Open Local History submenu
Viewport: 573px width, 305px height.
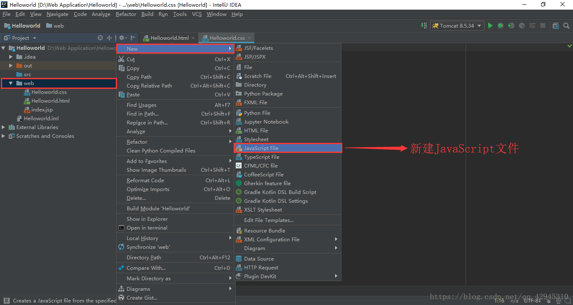pyautogui.click(x=175, y=238)
